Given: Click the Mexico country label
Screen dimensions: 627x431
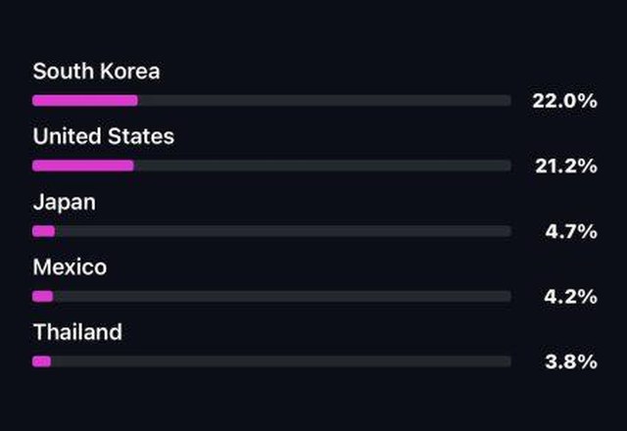Looking at the screenshot, I should pos(70,267).
